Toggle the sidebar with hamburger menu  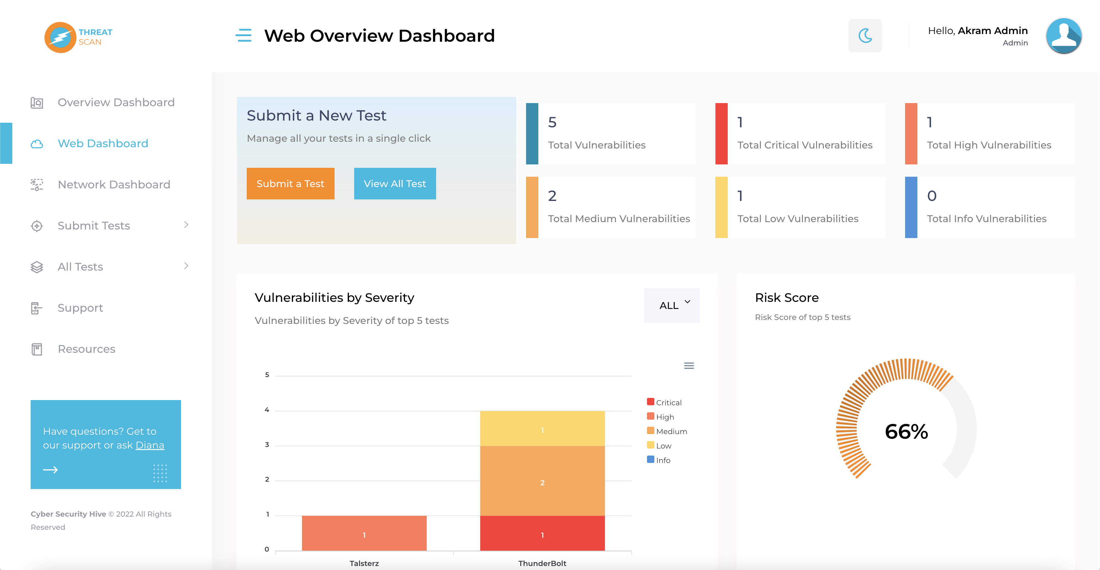[244, 36]
